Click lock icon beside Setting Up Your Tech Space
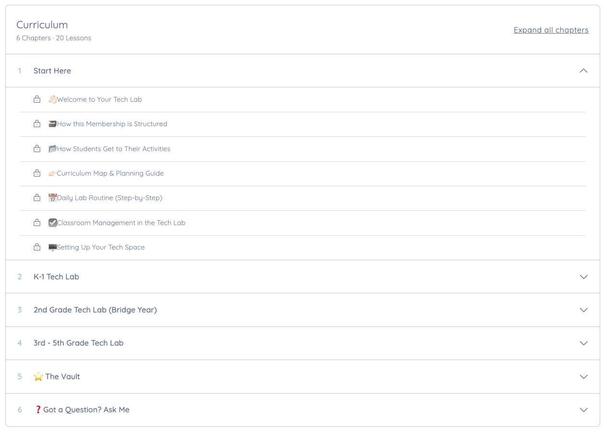Image resolution: width=605 pixels, height=433 pixels. click(x=37, y=247)
